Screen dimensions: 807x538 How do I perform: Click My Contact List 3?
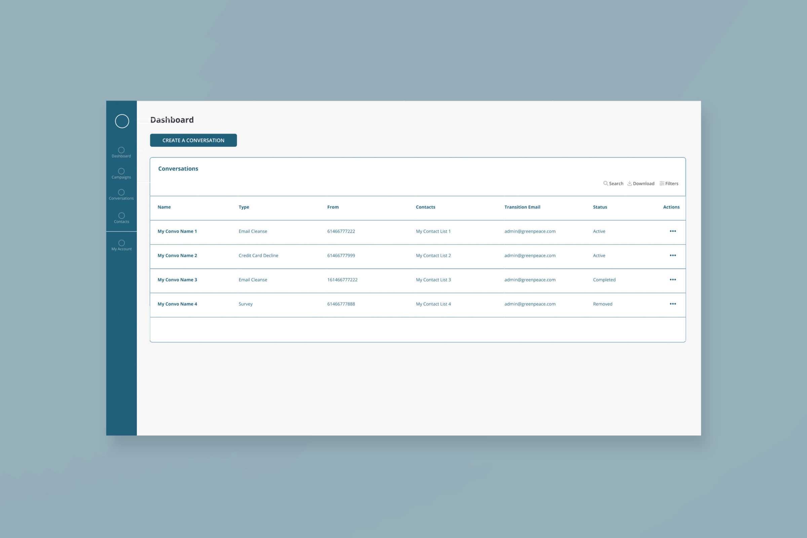click(433, 280)
